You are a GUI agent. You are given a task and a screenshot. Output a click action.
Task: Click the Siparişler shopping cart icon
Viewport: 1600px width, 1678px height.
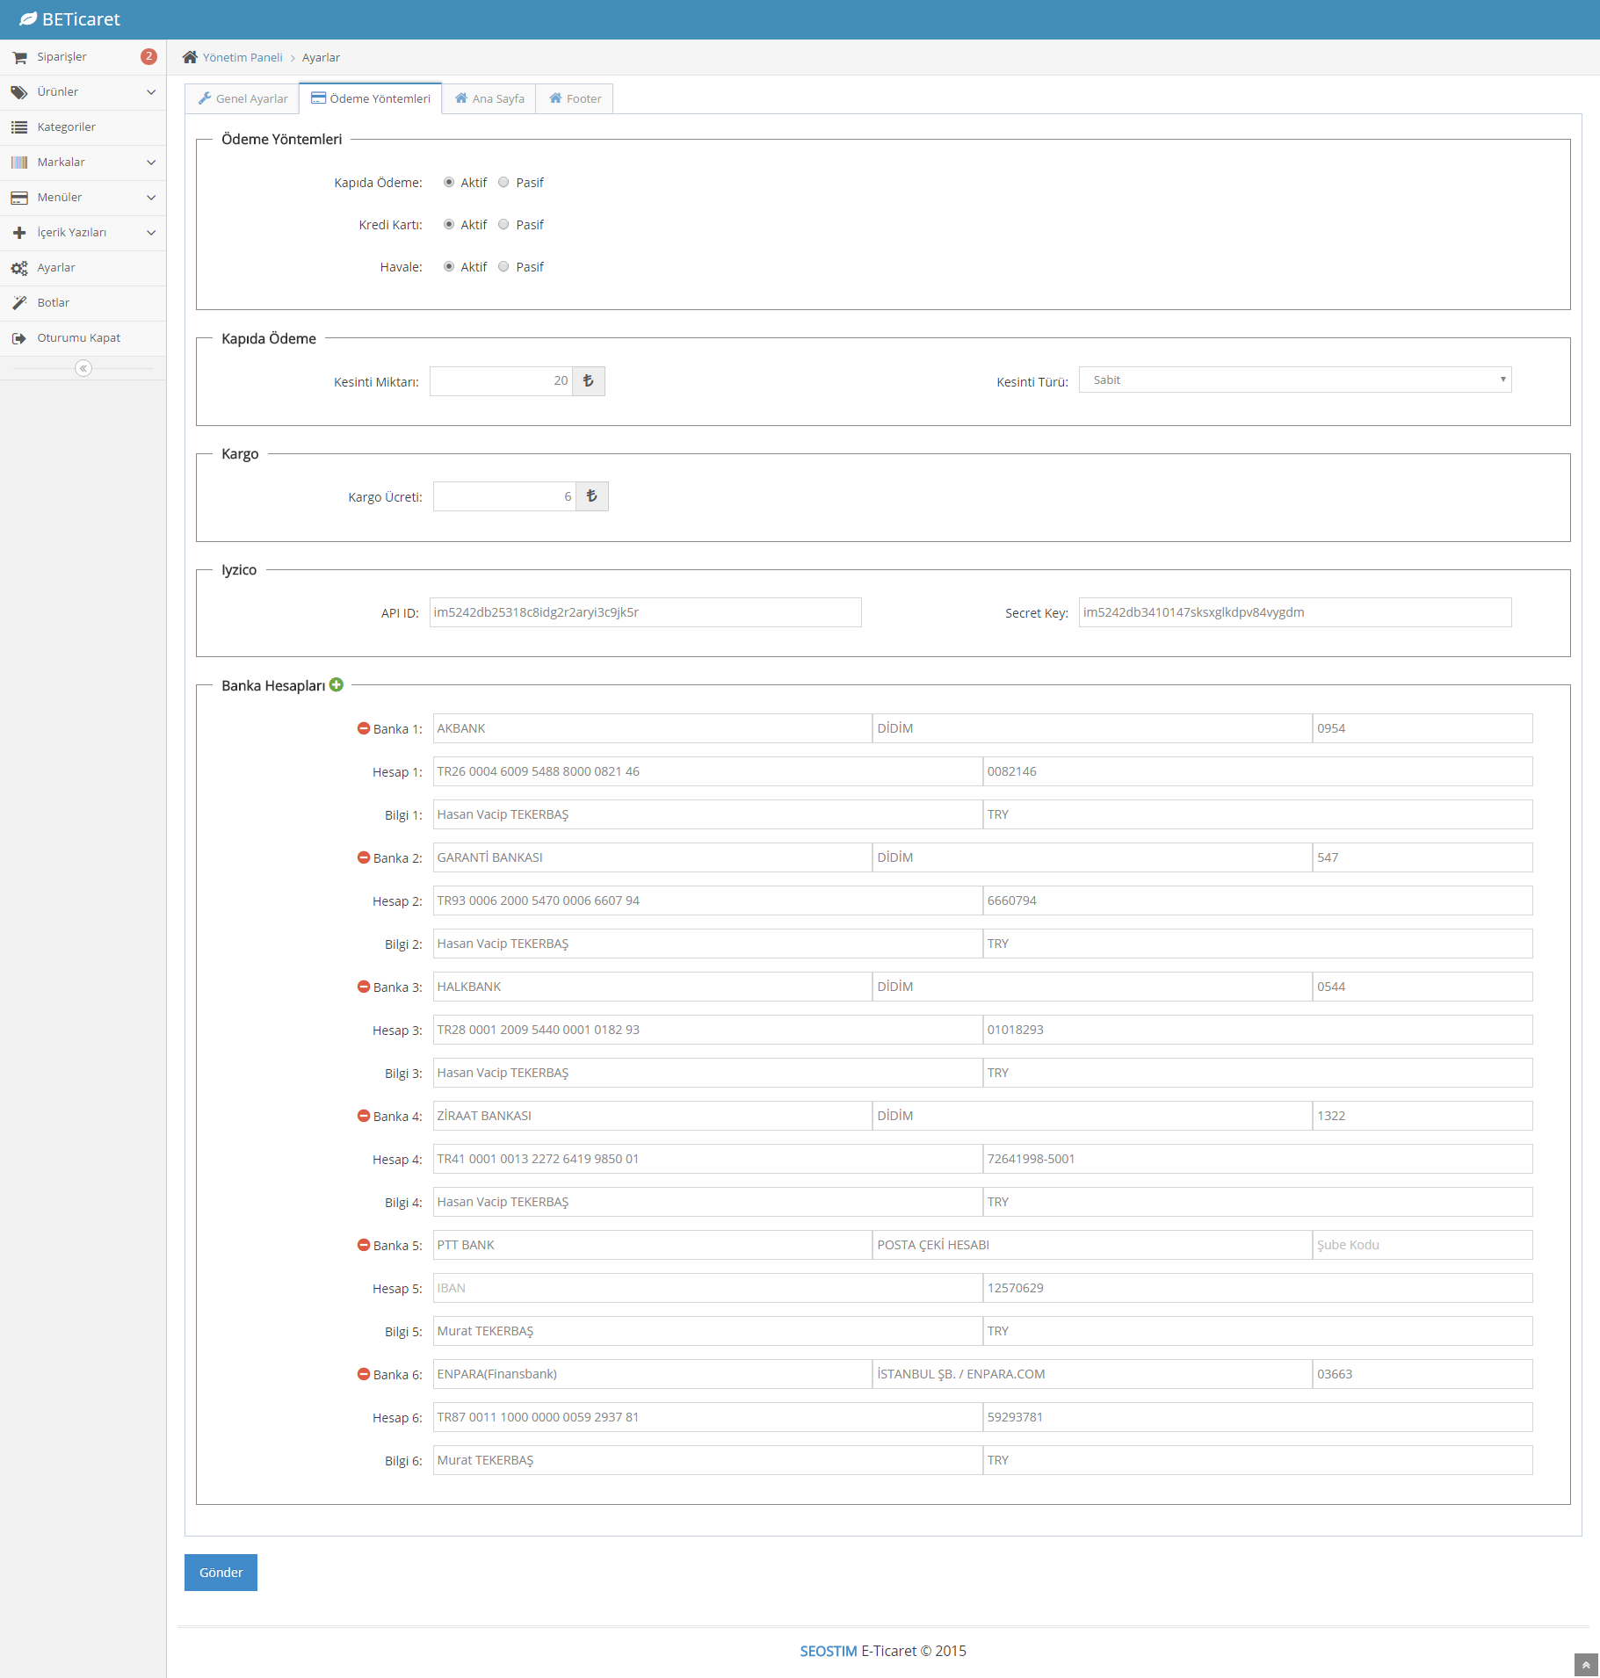pyautogui.click(x=19, y=57)
